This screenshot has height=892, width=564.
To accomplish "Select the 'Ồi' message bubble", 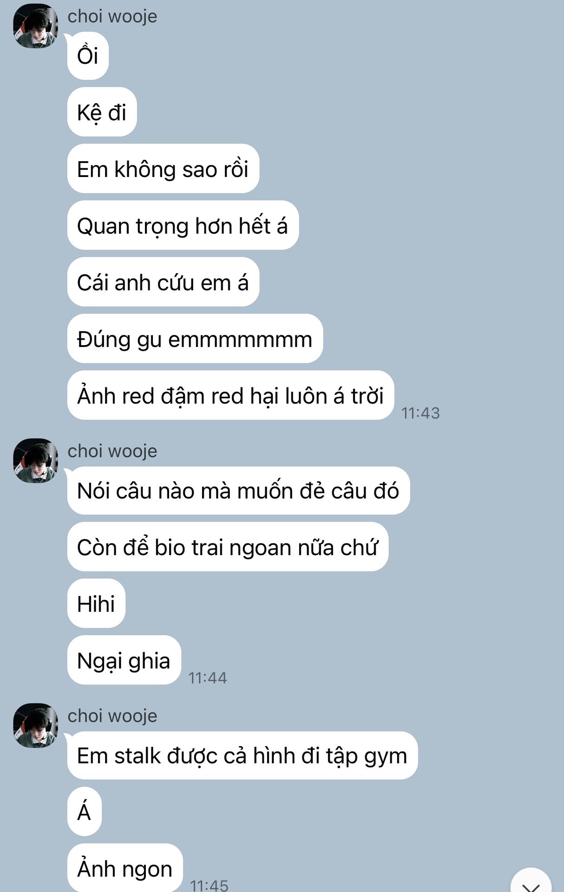I will [x=88, y=56].
